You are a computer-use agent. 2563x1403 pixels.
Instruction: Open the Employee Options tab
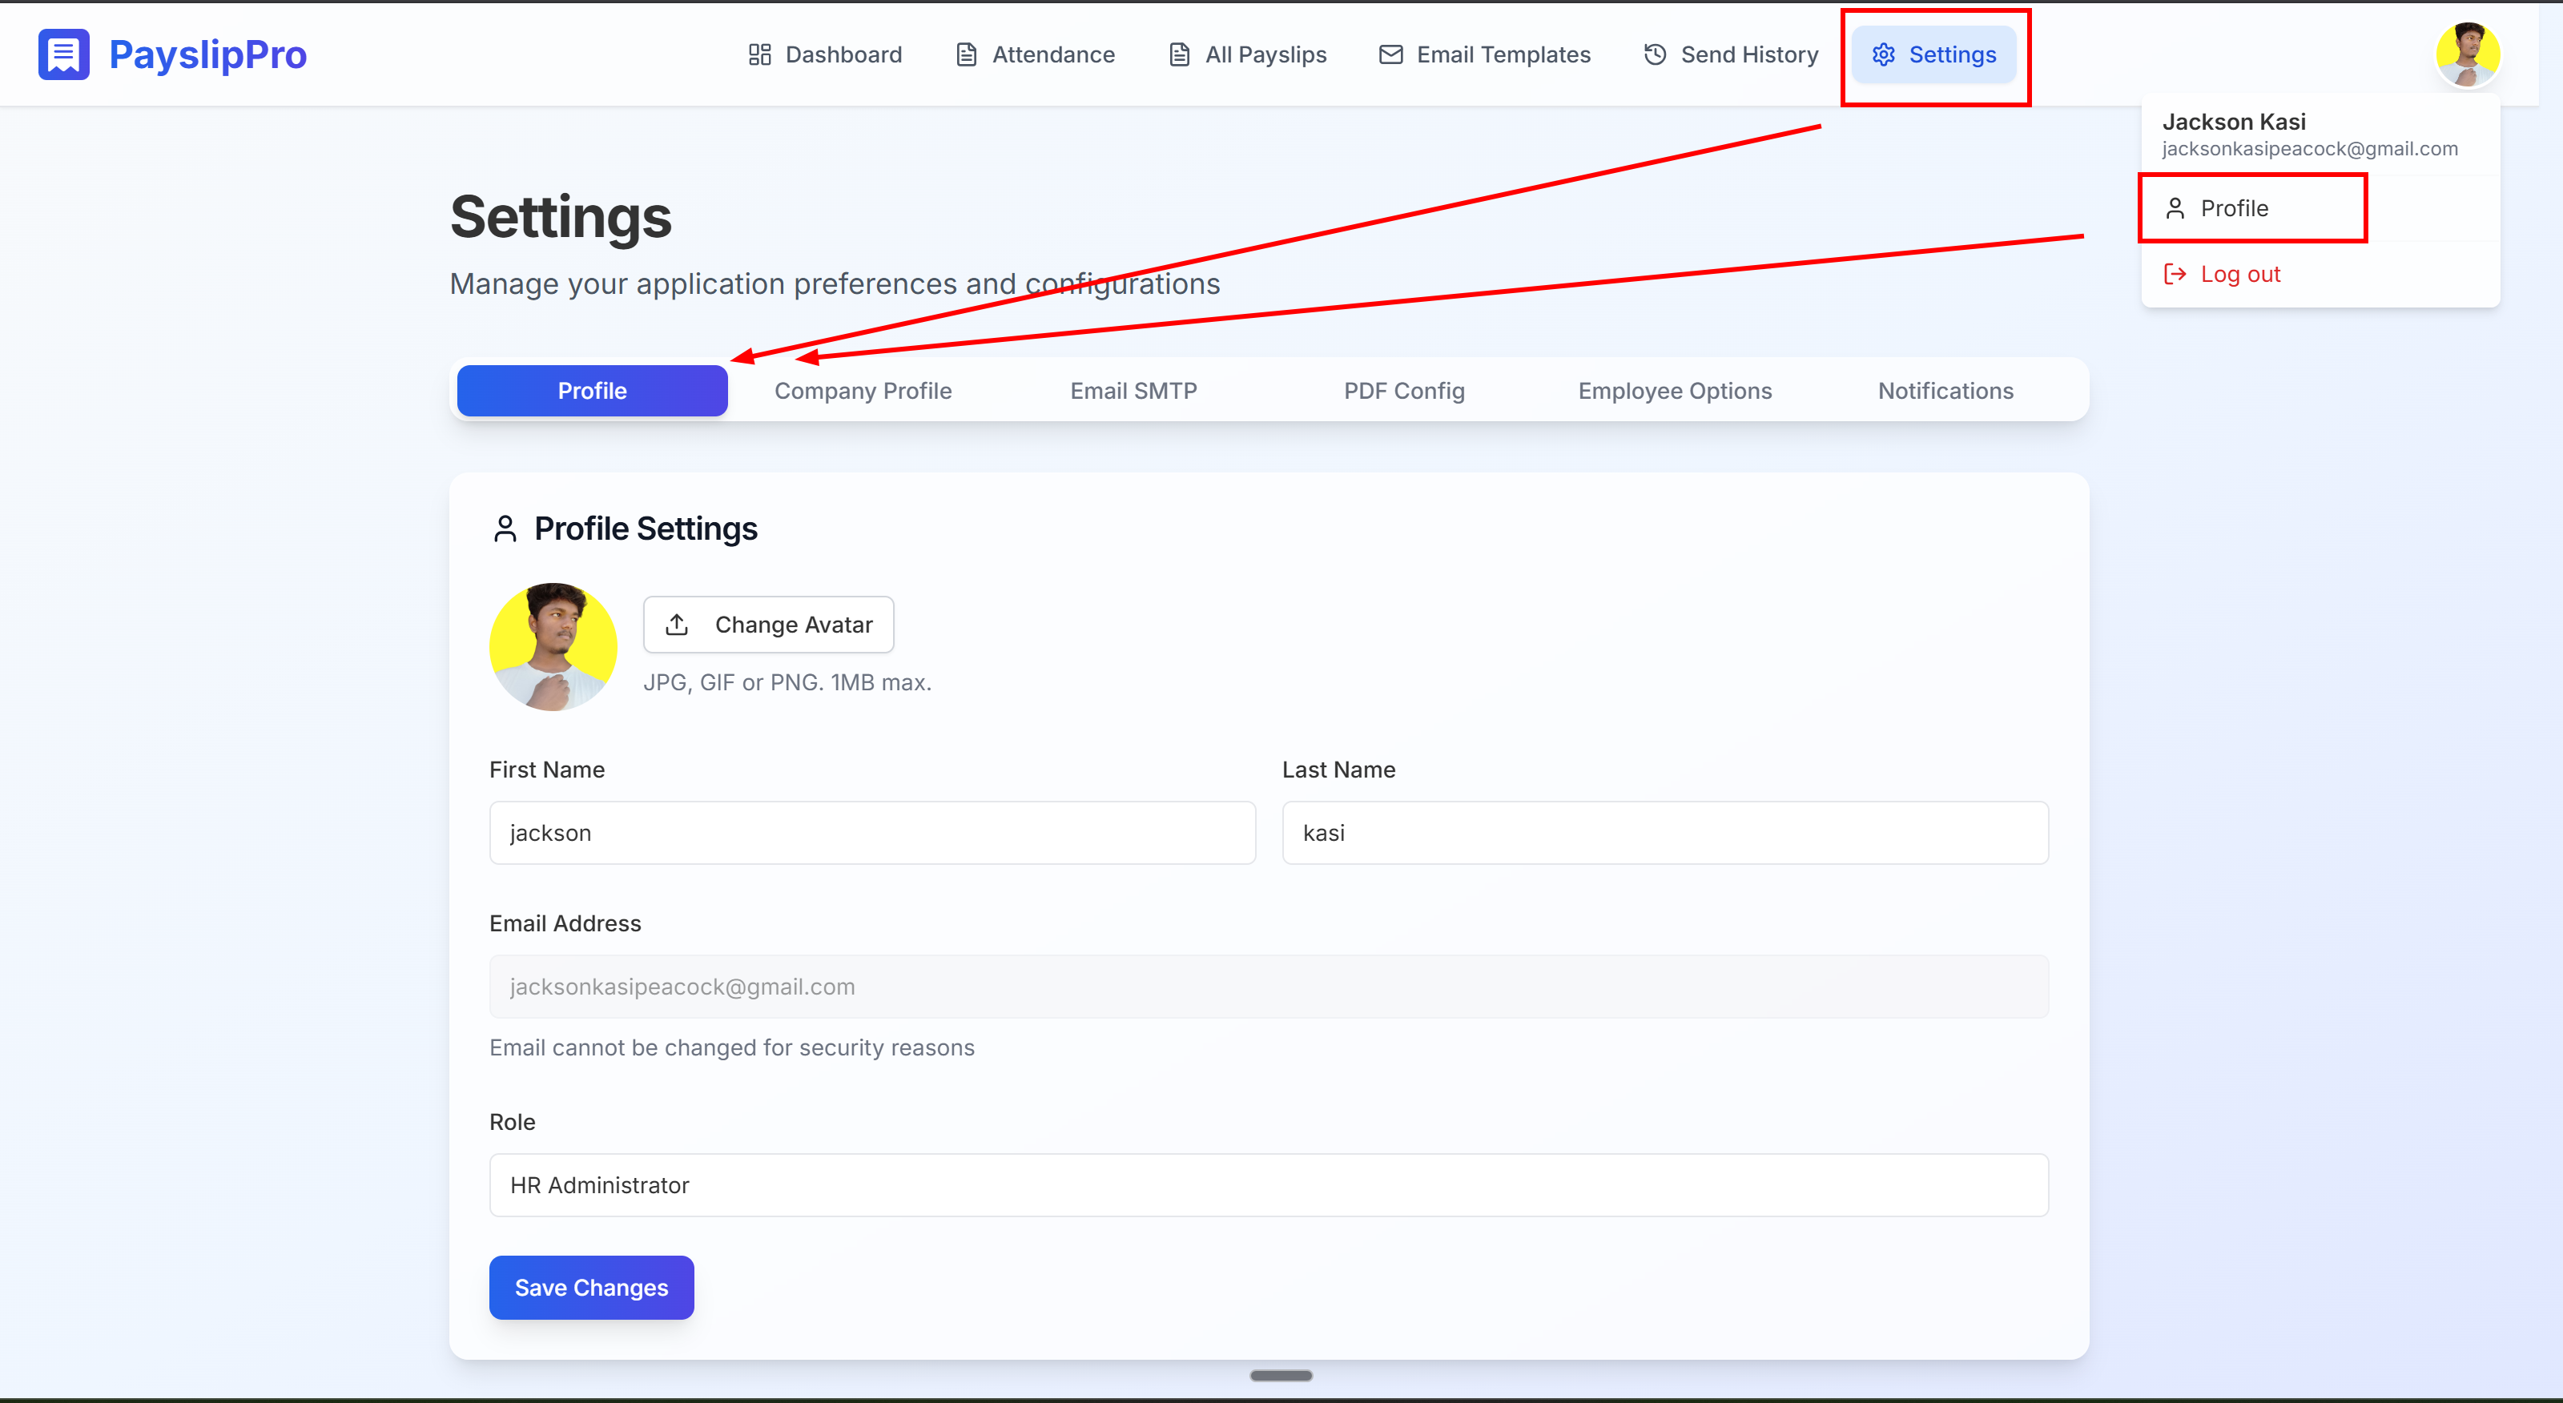click(x=1675, y=391)
